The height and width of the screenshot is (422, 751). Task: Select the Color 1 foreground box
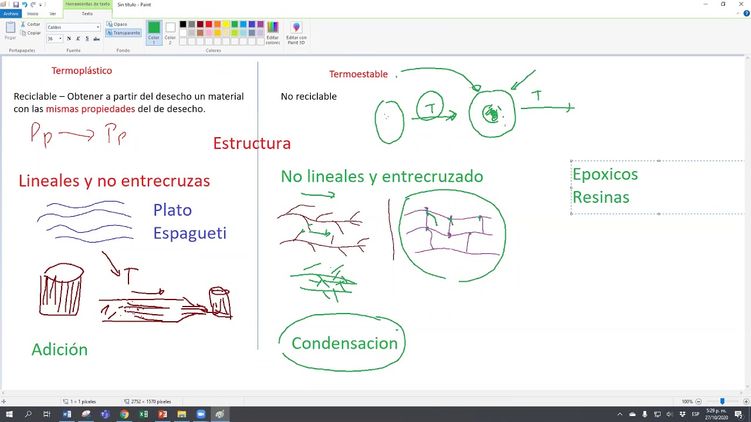(154, 33)
